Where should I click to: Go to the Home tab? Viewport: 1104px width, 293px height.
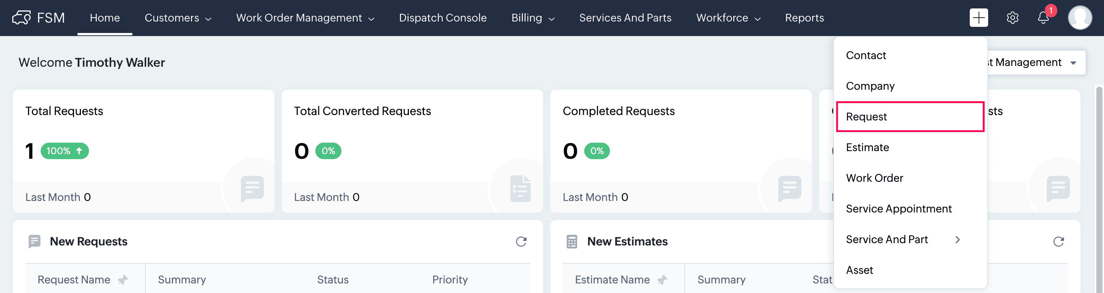coord(105,18)
